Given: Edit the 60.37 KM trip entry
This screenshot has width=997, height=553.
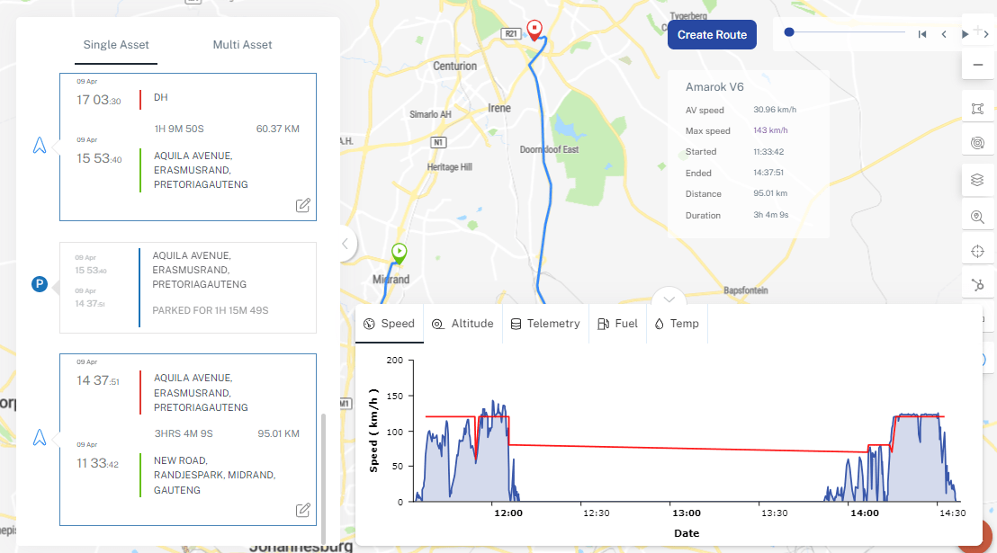Looking at the screenshot, I should tap(303, 205).
